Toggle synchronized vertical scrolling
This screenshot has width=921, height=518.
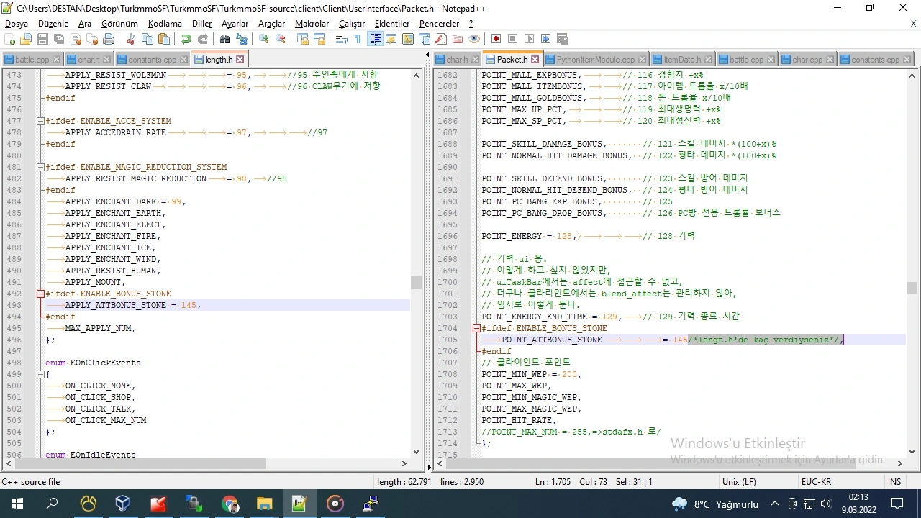pos(303,39)
